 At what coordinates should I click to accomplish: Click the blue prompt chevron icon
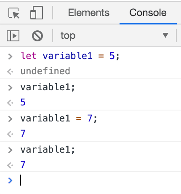10,181
